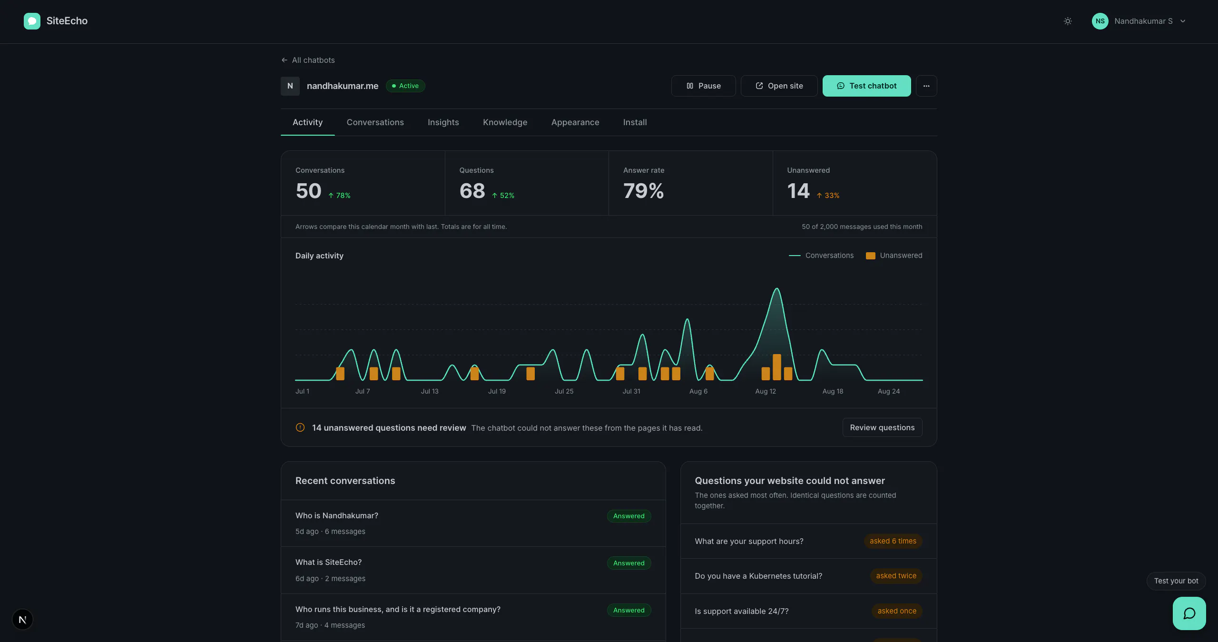Viewport: 1218px width, 642px height.
Task: Toggle the light/dark theme sun icon
Action: 1068,21
